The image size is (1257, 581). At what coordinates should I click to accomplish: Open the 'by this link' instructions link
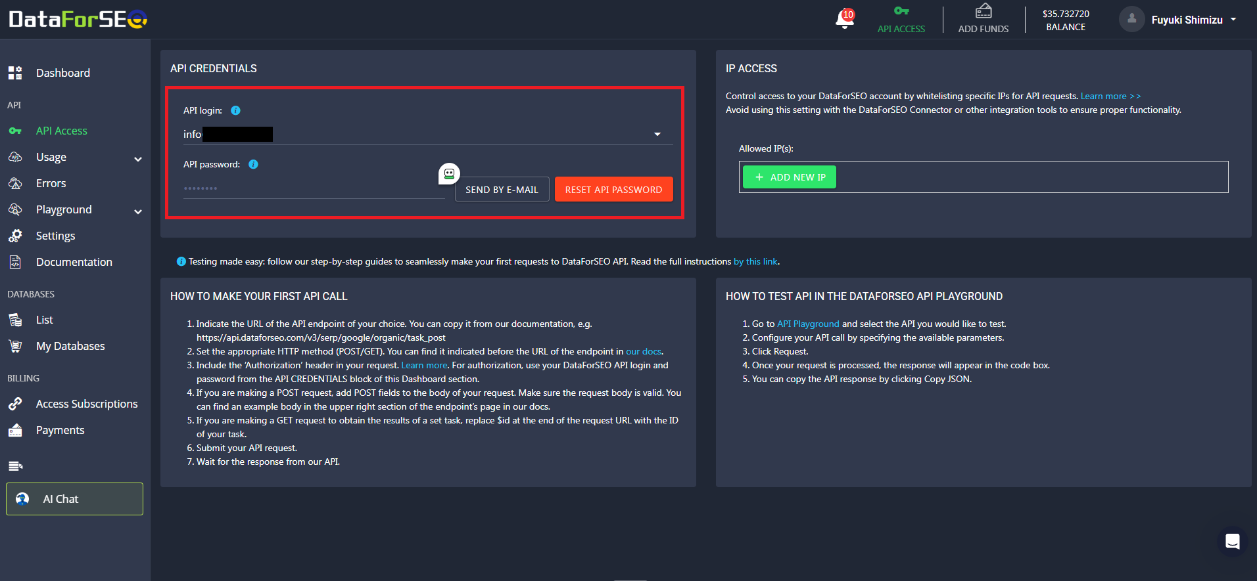(755, 261)
